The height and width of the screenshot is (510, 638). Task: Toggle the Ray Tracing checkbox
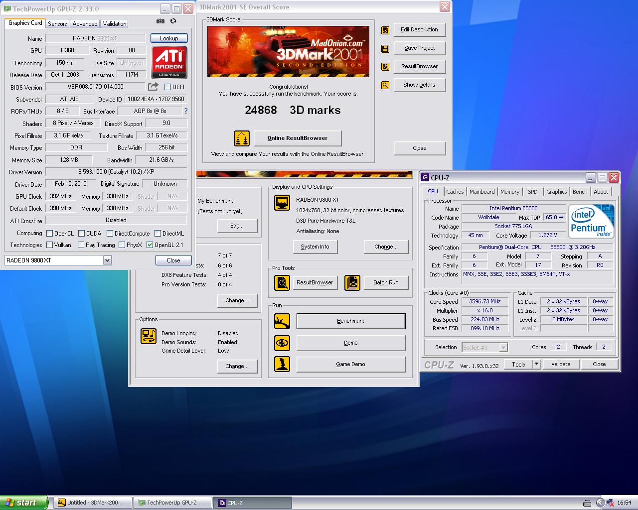81,245
